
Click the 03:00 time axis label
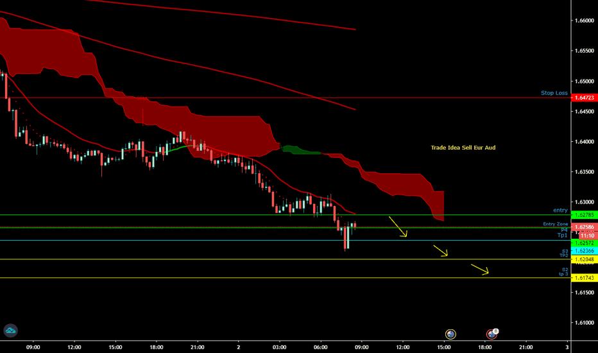(280, 347)
